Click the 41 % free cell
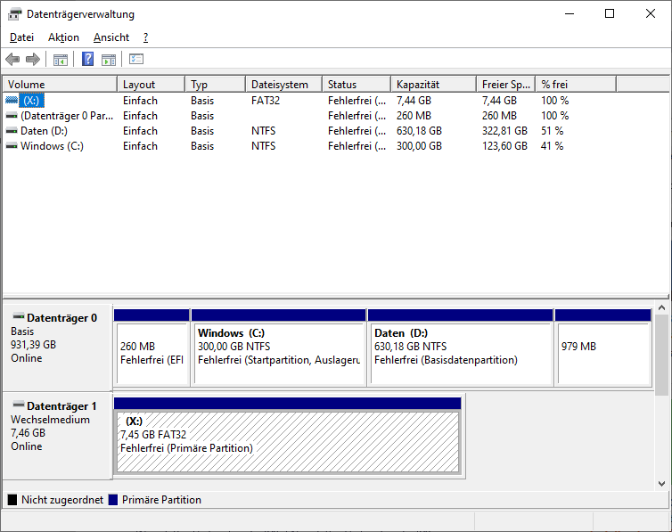 tap(552, 146)
